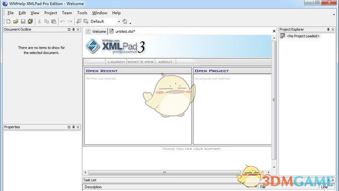The width and height of the screenshot is (339, 191).
Task: Open the toolbar options overflow arrow
Action: tap(130, 23)
